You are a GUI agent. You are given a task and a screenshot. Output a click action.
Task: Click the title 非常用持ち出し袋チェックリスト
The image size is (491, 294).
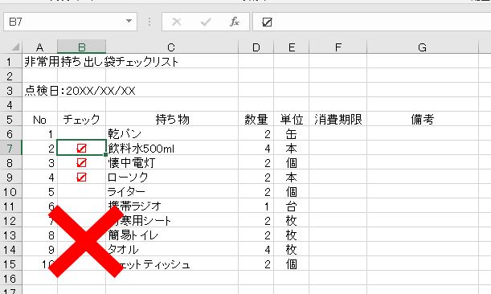tap(101, 62)
